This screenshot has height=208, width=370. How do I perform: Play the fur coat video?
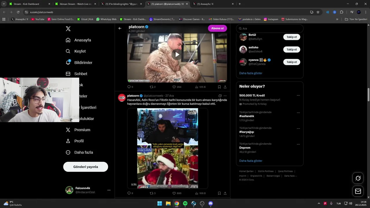click(177, 54)
